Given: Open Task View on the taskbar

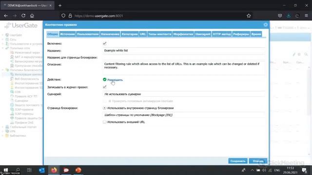Looking at the screenshot, I should pos(29,170).
